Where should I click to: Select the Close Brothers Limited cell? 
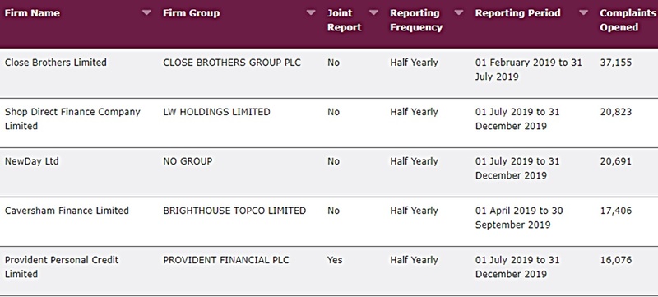56,63
